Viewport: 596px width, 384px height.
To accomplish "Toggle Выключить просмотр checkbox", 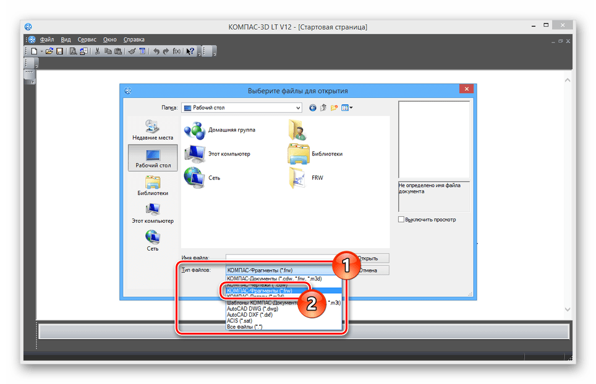I will [x=401, y=219].
